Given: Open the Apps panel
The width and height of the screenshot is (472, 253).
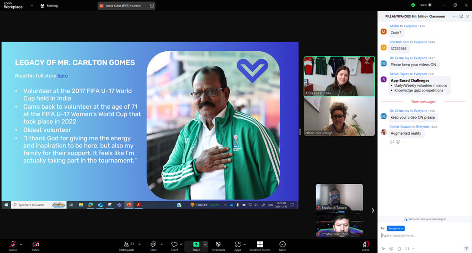Looking at the screenshot, I should pos(237,244).
